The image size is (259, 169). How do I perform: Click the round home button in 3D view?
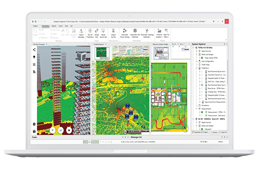tap(69, 130)
